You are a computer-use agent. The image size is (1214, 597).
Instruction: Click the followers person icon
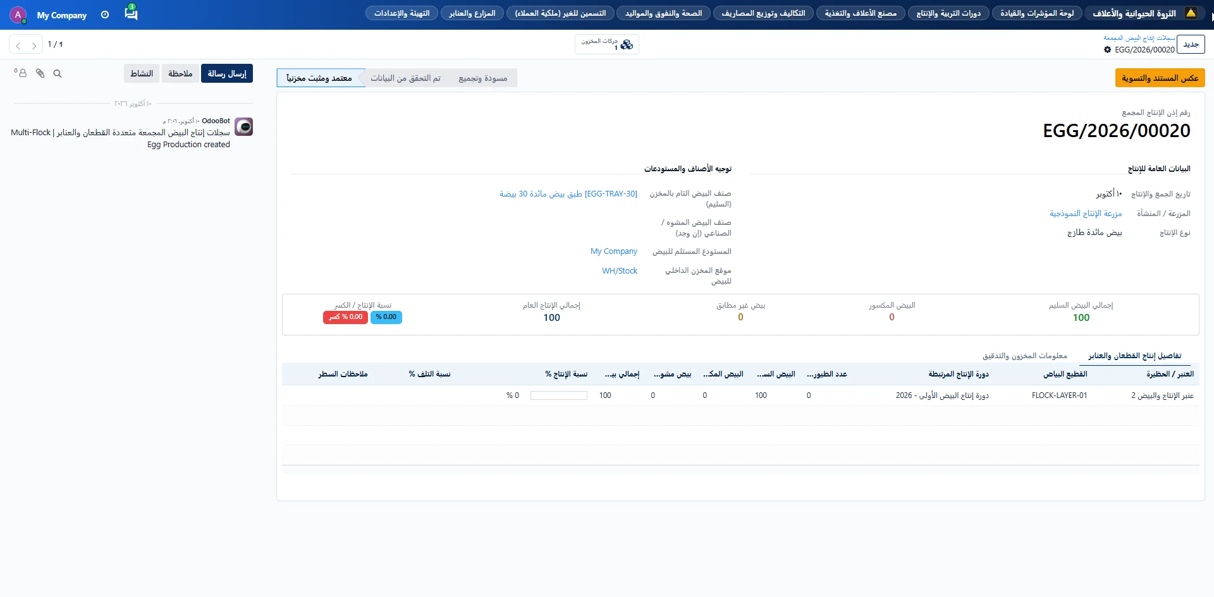pos(21,73)
